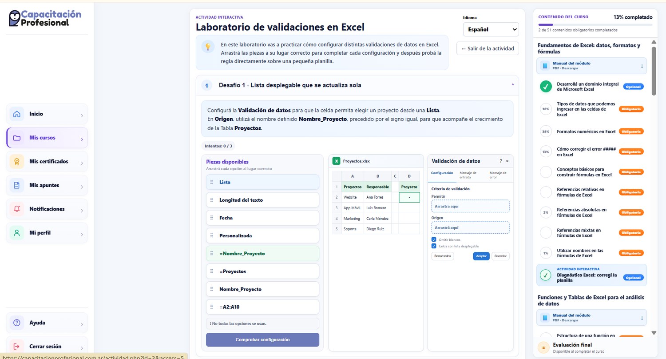
Task: Click the lock icon next to Evaluación final
Action: point(543,347)
